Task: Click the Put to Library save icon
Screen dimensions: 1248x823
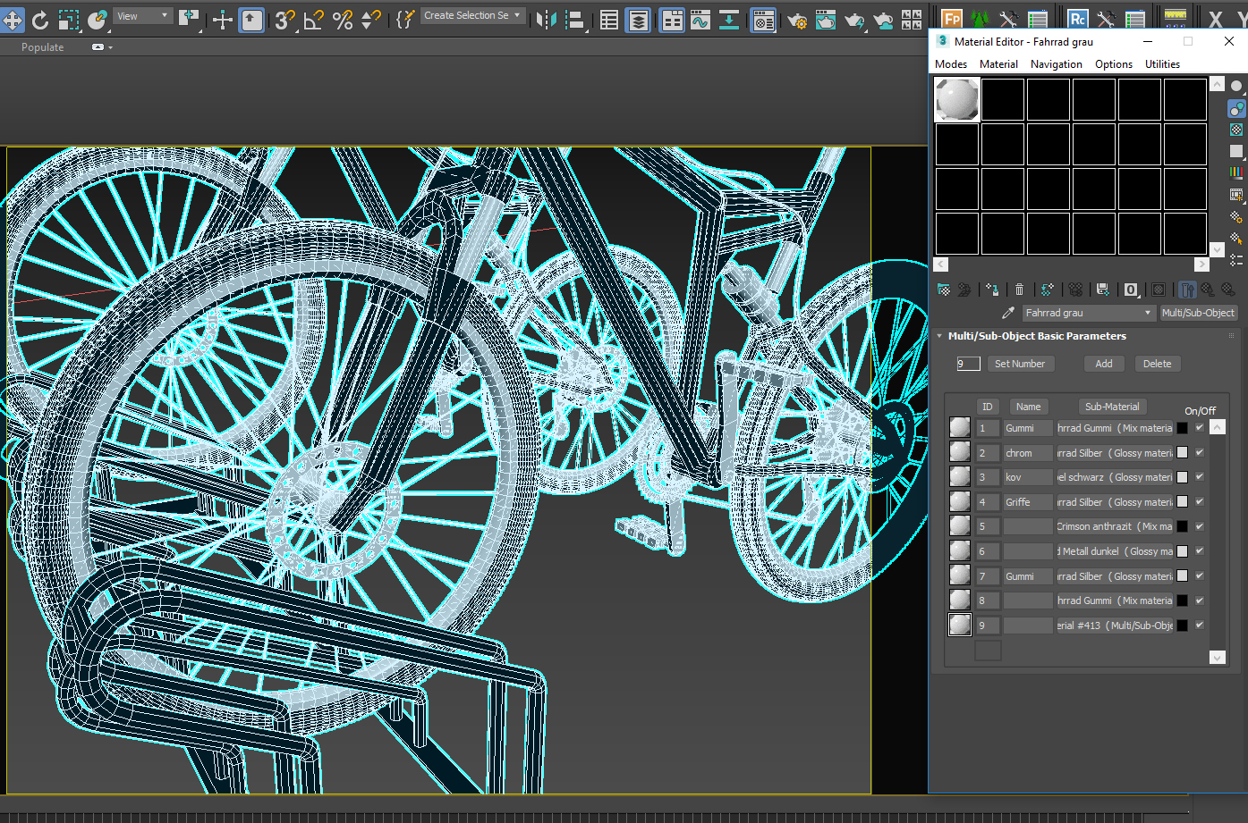Action: point(1102,290)
